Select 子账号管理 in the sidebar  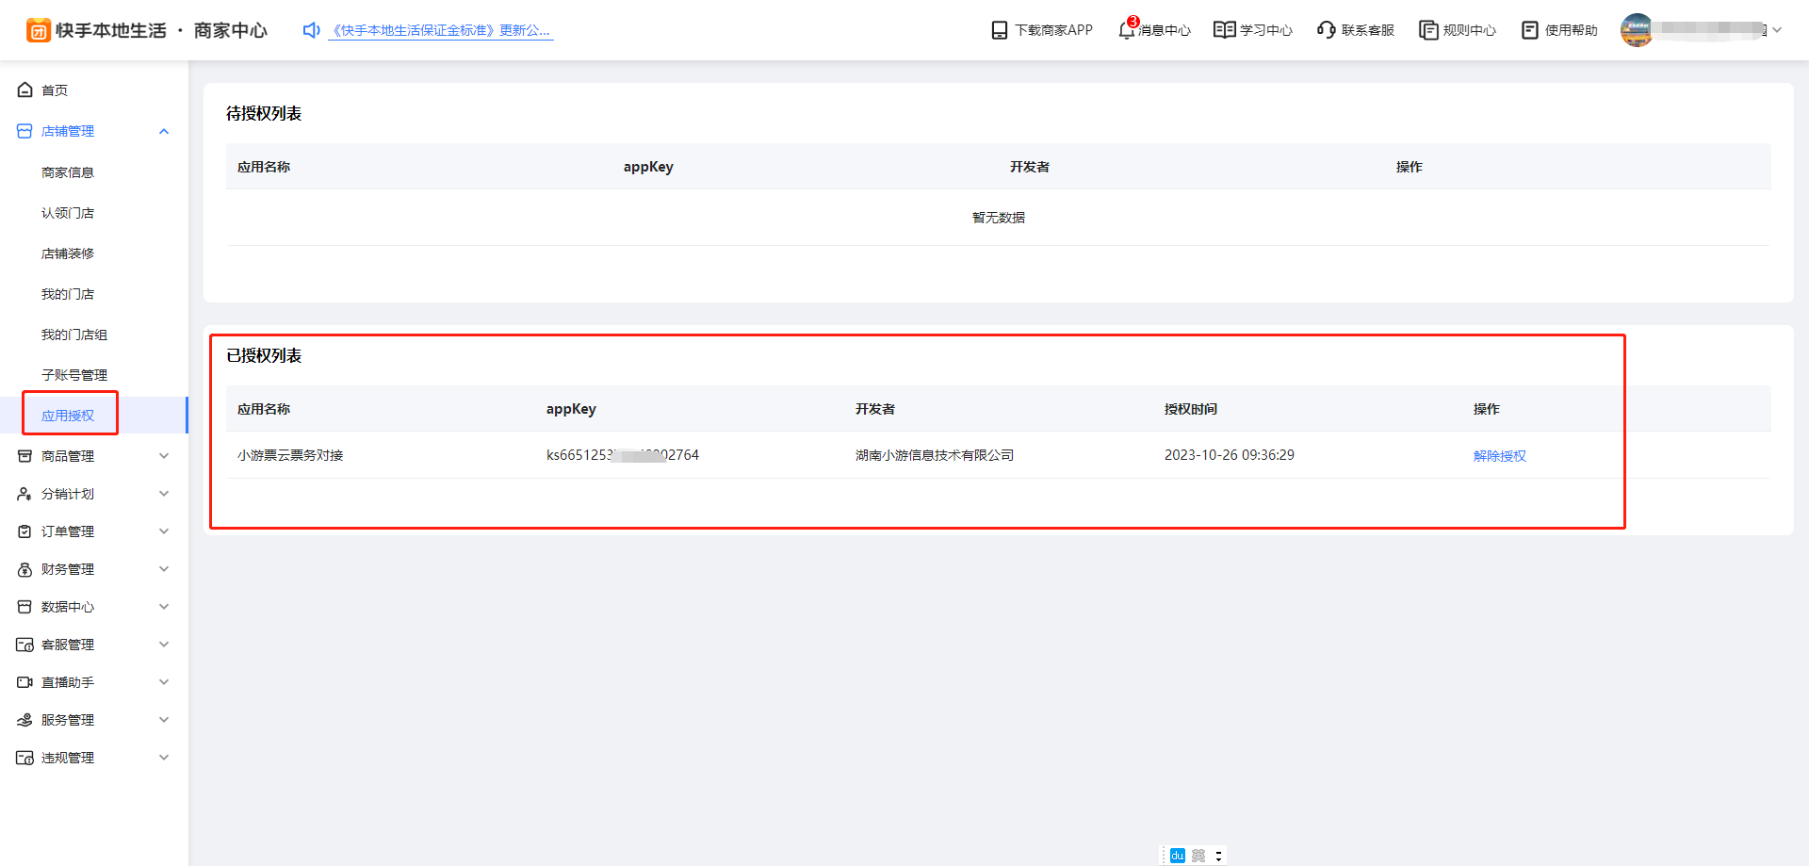tap(74, 375)
